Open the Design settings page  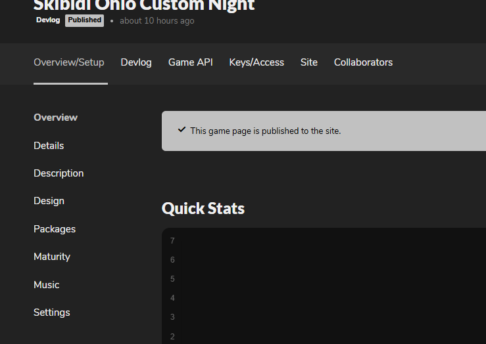(x=49, y=201)
